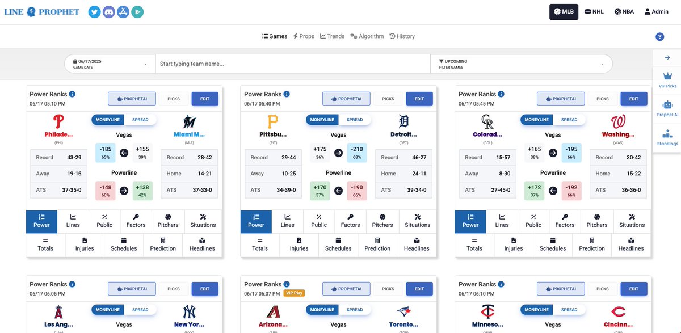Open the Props tab

click(x=304, y=36)
